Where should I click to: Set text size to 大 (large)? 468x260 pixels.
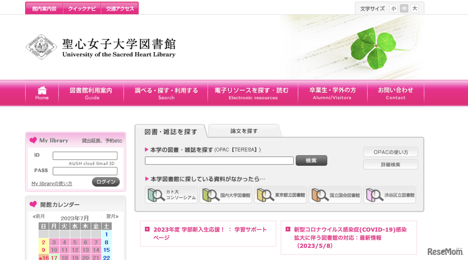415,8
